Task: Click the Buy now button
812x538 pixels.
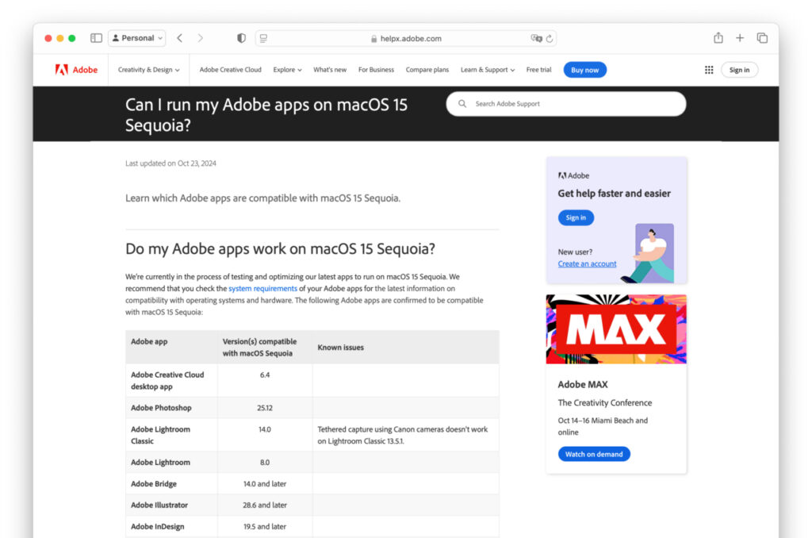Action: pyautogui.click(x=584, y=69)
